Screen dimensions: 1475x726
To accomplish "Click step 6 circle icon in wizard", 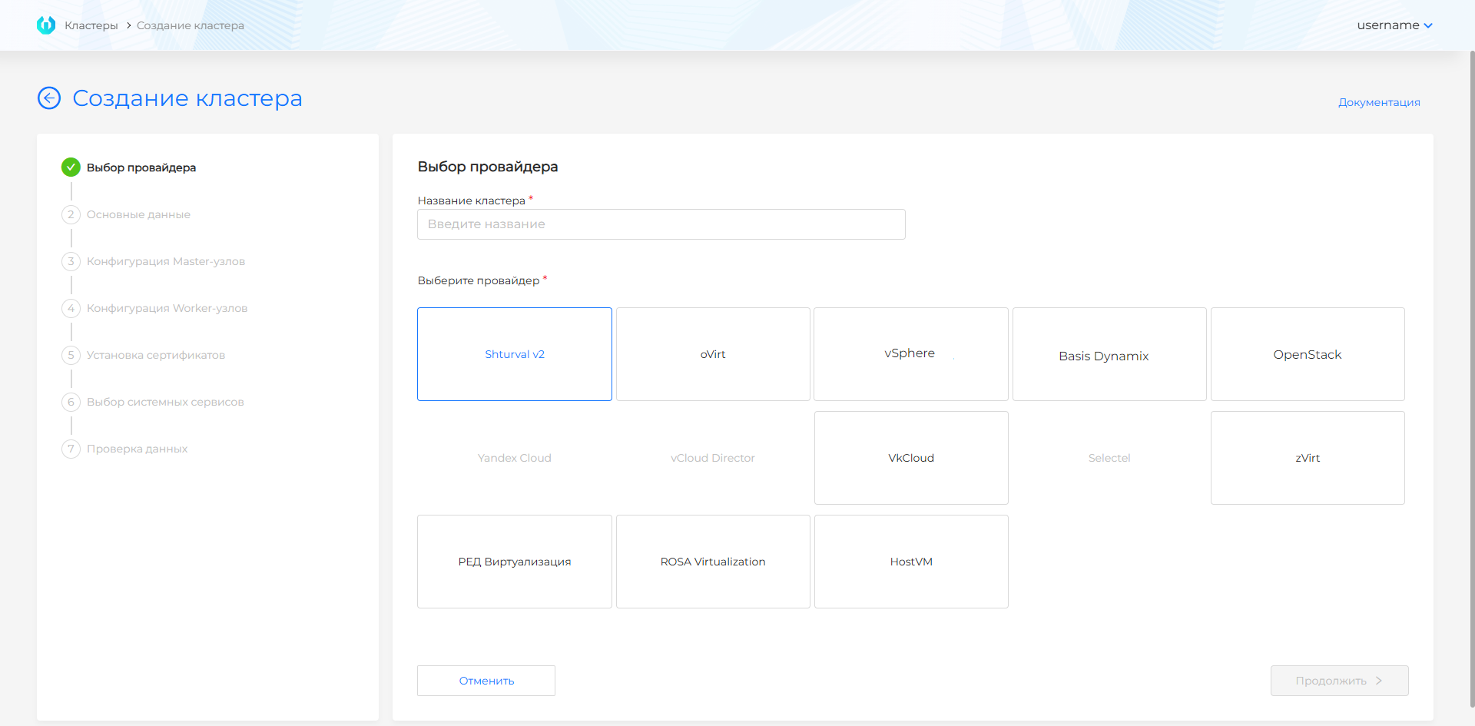I will (71, 402).
